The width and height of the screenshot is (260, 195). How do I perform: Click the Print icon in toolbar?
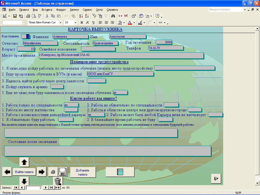(28, 16)
